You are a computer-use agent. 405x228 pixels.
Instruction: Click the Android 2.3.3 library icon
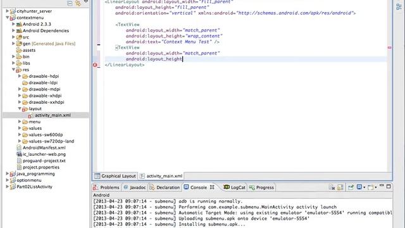coord(19,24)
